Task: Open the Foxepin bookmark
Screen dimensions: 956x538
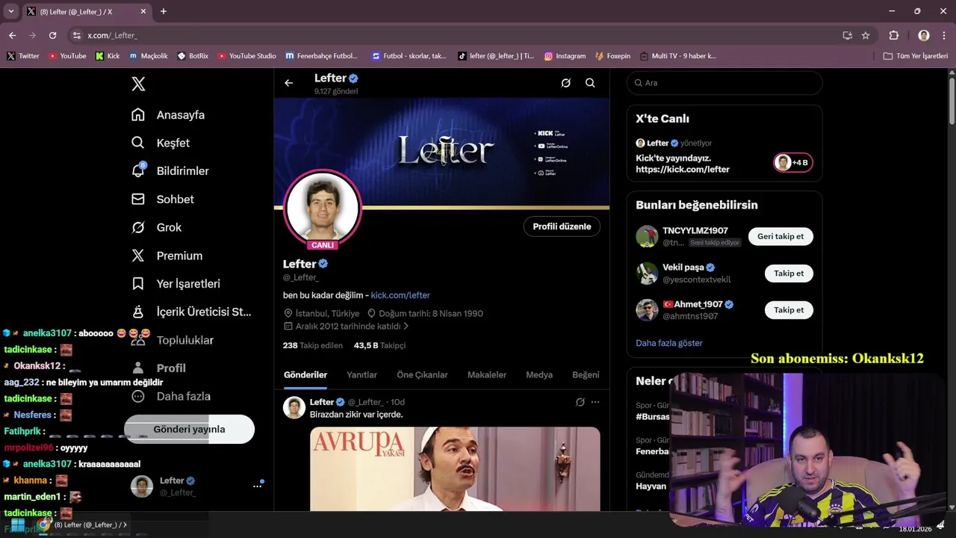Action: click(x=612, y=56)
